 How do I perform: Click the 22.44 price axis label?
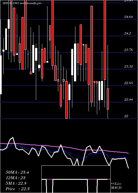[129, 100]
